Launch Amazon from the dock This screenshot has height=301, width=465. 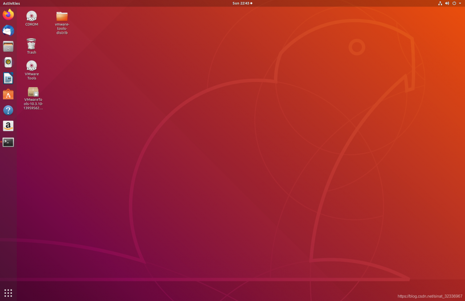pyautogui.click(x=8, y=126)
